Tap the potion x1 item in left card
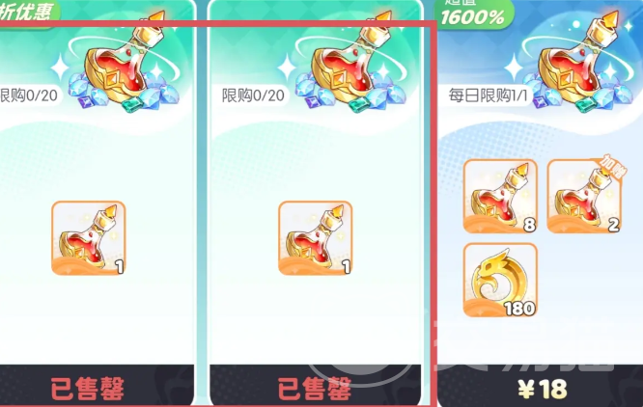Image resolution: width=643 pixels, height=407 pixels. coord(89,238)
